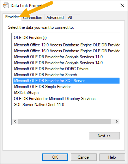The width and height of the screenshot is (128, 164).
Task: Confirm with the OK button
Action: pos(55,157)
